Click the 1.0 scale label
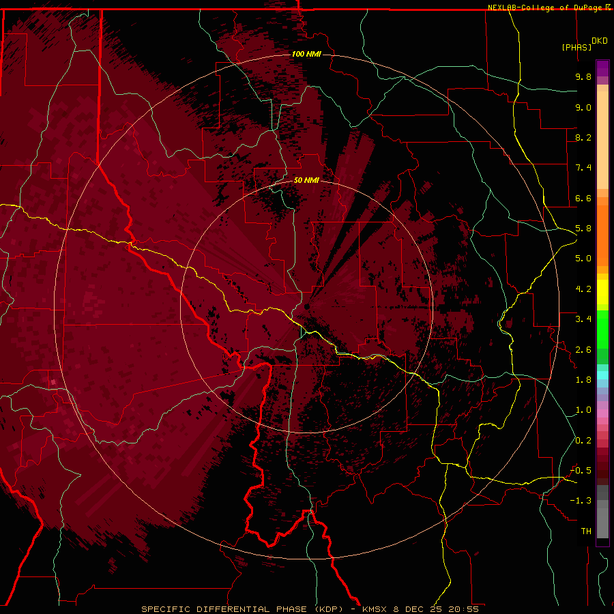 click(583, 410)
